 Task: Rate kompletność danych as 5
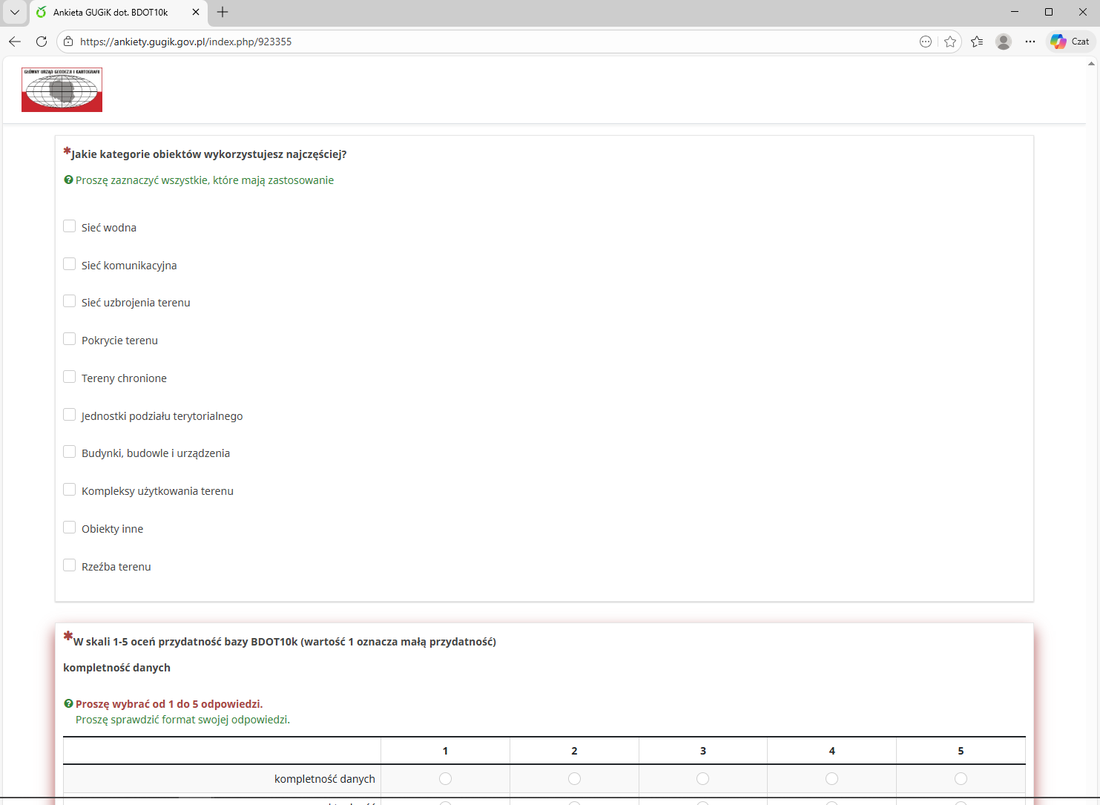[961, 778]
